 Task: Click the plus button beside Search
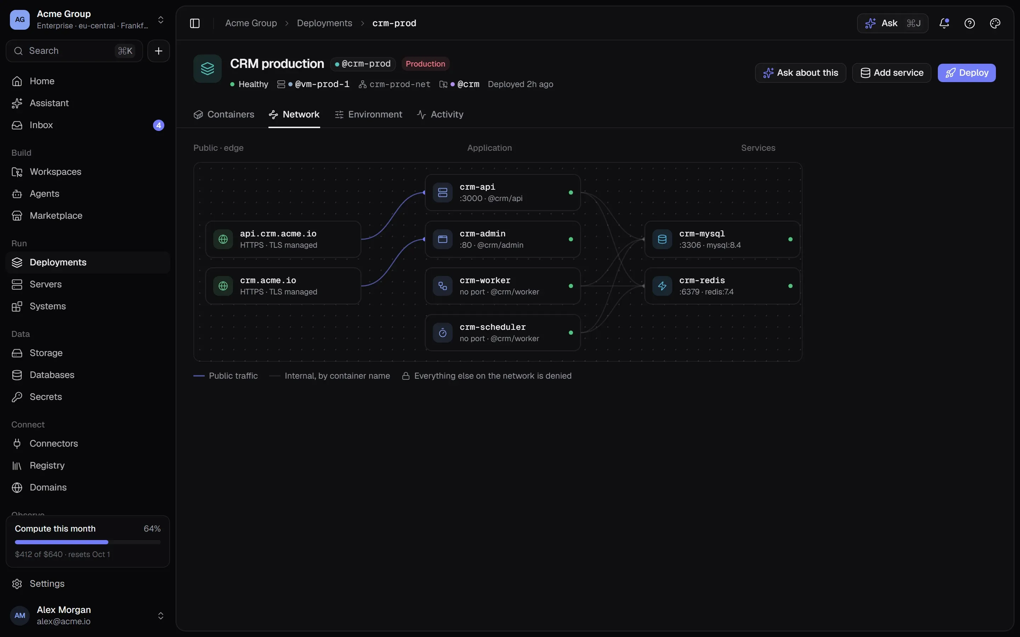(158, 51)
